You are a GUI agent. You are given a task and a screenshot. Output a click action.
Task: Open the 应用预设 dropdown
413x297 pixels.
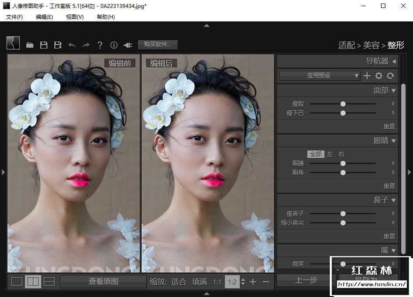(320, 76)
